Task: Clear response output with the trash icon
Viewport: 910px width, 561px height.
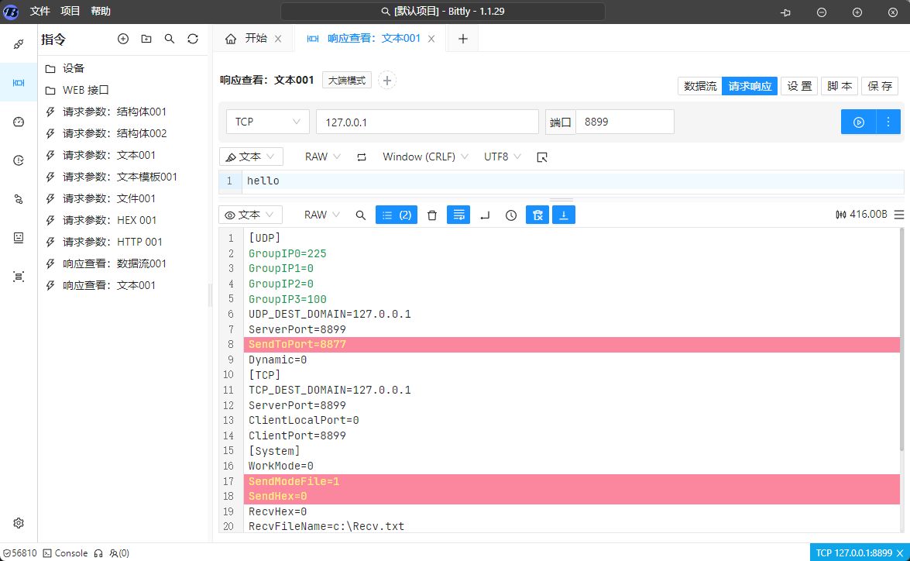Action: [432, 215]
